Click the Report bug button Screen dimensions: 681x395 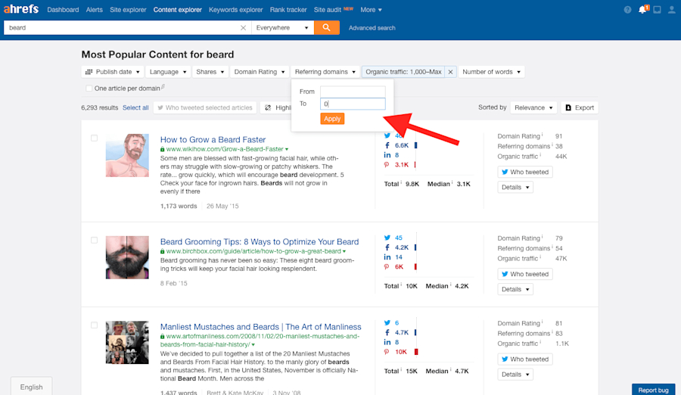point(653,390)
